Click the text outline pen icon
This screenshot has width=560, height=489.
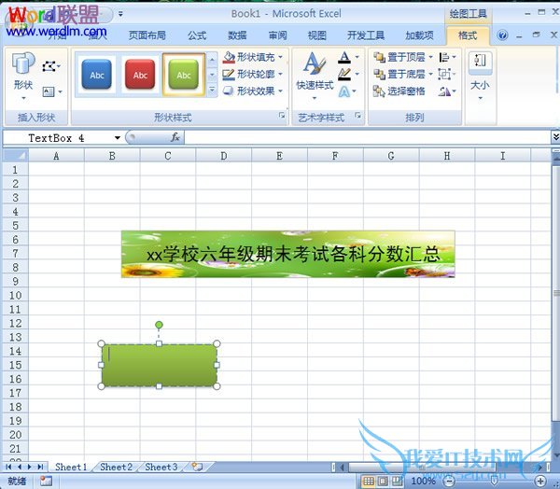click(344, 75)
